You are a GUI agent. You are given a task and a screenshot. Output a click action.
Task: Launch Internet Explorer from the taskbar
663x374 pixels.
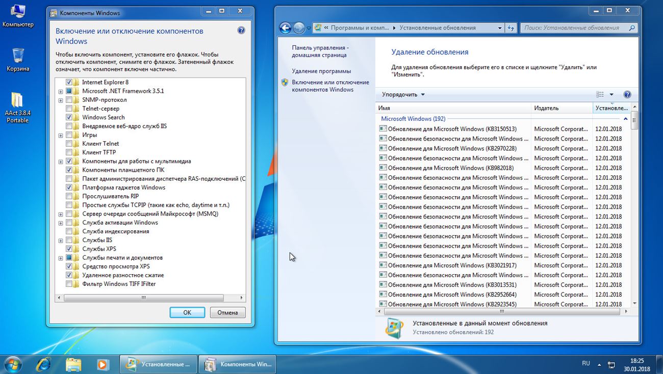click(x=44, y=364)
